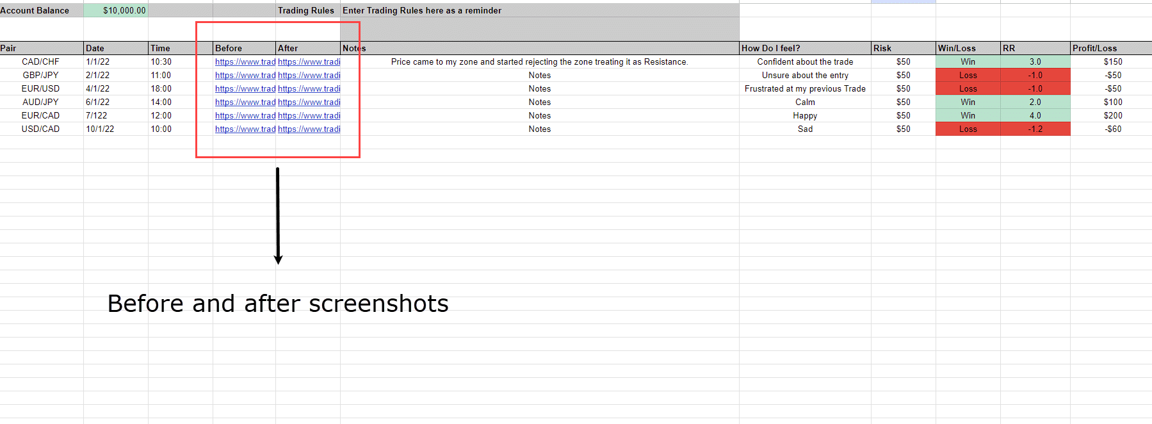Screen dimensions: 1152x424
Task: Open the Before link in the USD/CAD row
Action: [245, 129]
